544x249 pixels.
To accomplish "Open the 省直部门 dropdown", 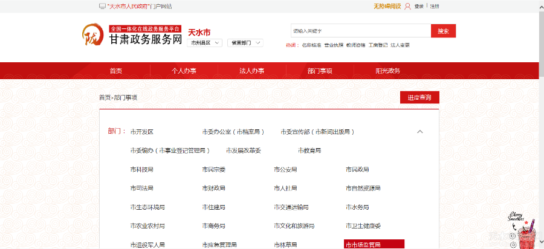I will point(245,43).
